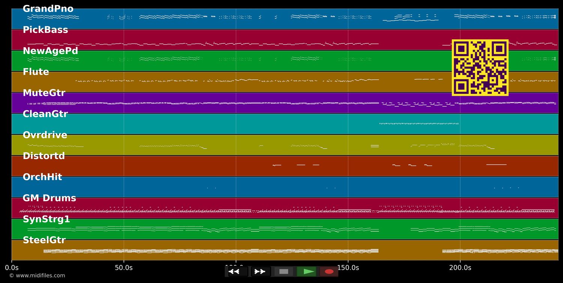Open the www.midifiles.com copyright link
563x283 pixels.
(x=37, y=276)
